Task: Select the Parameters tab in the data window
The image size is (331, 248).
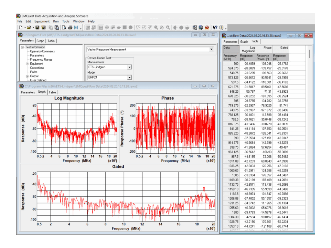Action: pyautogui.click(x=230, y=41)
